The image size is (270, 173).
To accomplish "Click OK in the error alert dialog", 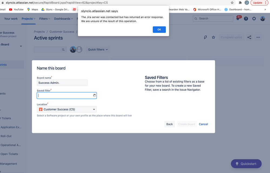I will (159, 30).
